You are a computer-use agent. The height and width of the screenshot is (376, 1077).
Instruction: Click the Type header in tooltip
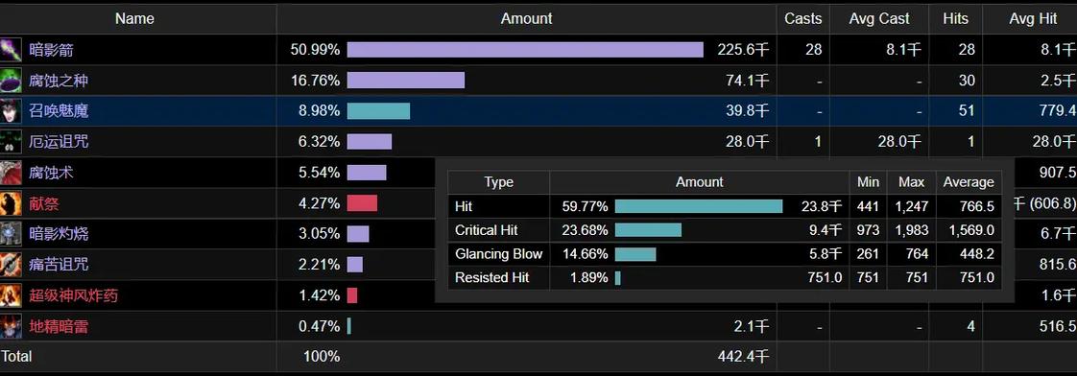coord(498,182)
